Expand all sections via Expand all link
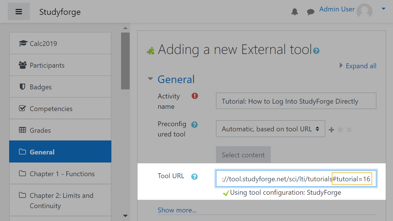This screenshot has width=393, height=221. coord(361,66)
